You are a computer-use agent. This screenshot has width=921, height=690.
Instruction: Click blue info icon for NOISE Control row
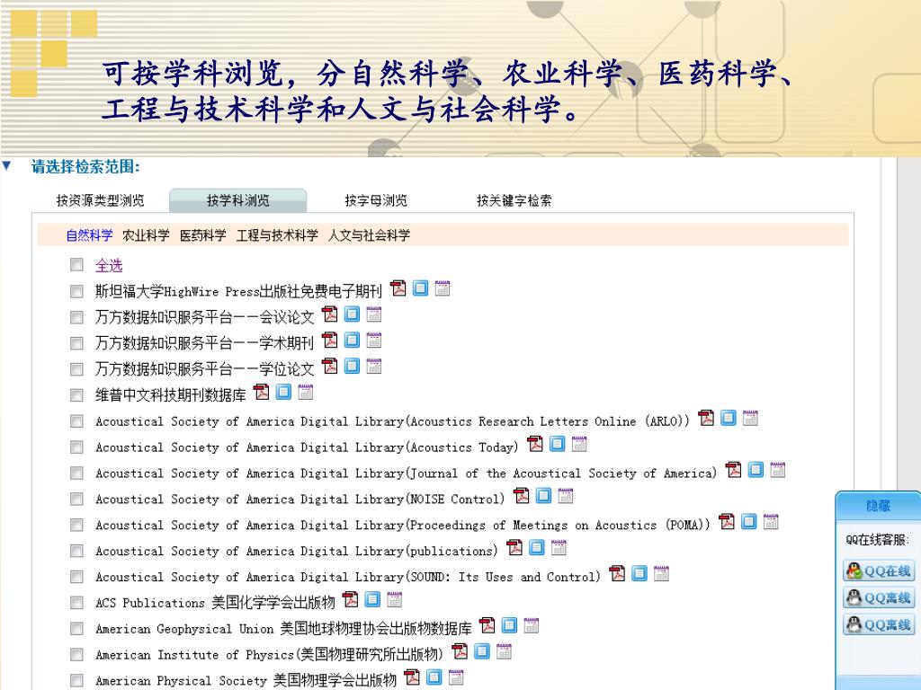[544, 496]
